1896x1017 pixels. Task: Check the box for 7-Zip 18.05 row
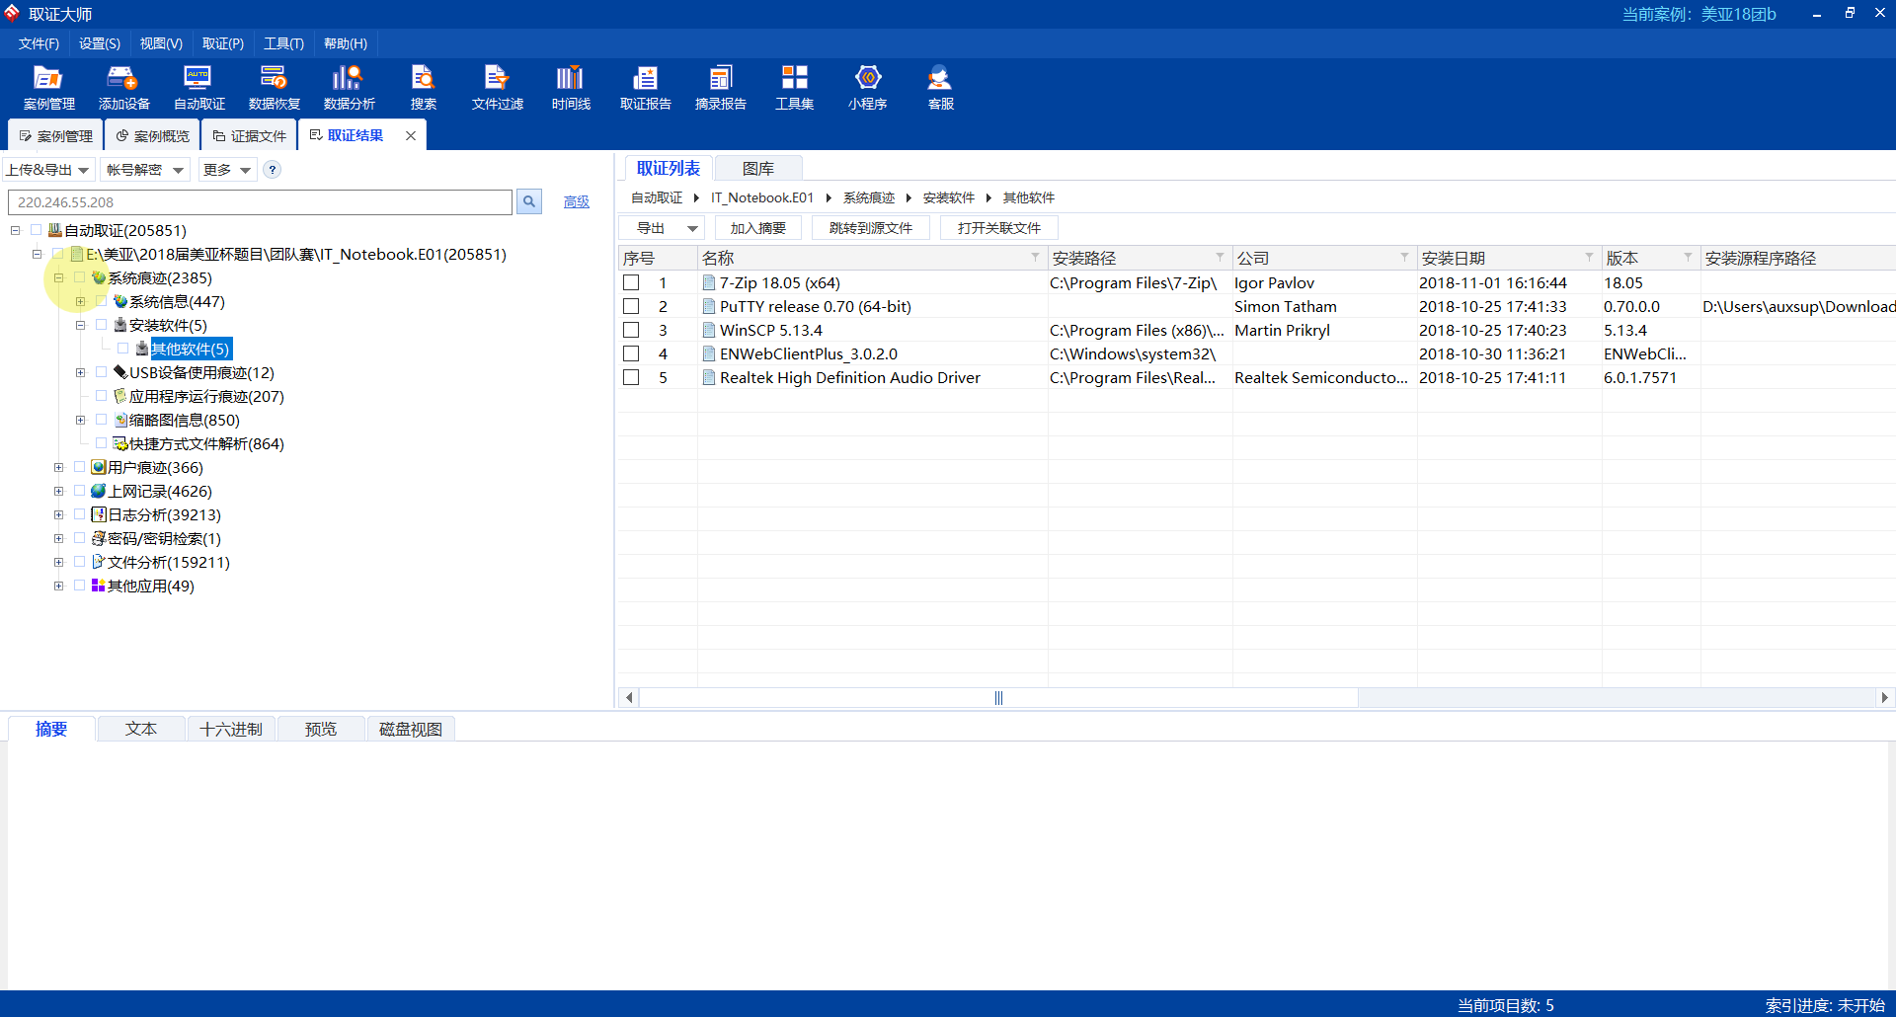[x=631, y=282]
